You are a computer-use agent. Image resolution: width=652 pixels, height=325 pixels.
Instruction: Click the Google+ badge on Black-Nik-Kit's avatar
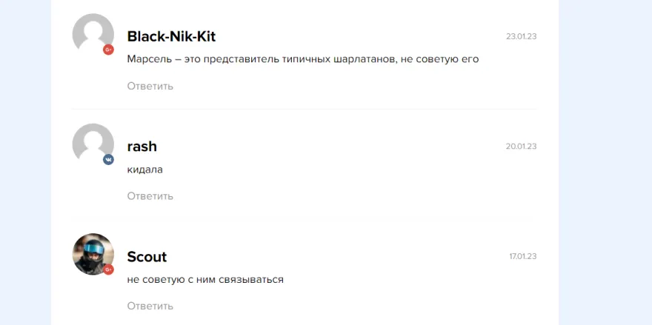pos(108,50)
